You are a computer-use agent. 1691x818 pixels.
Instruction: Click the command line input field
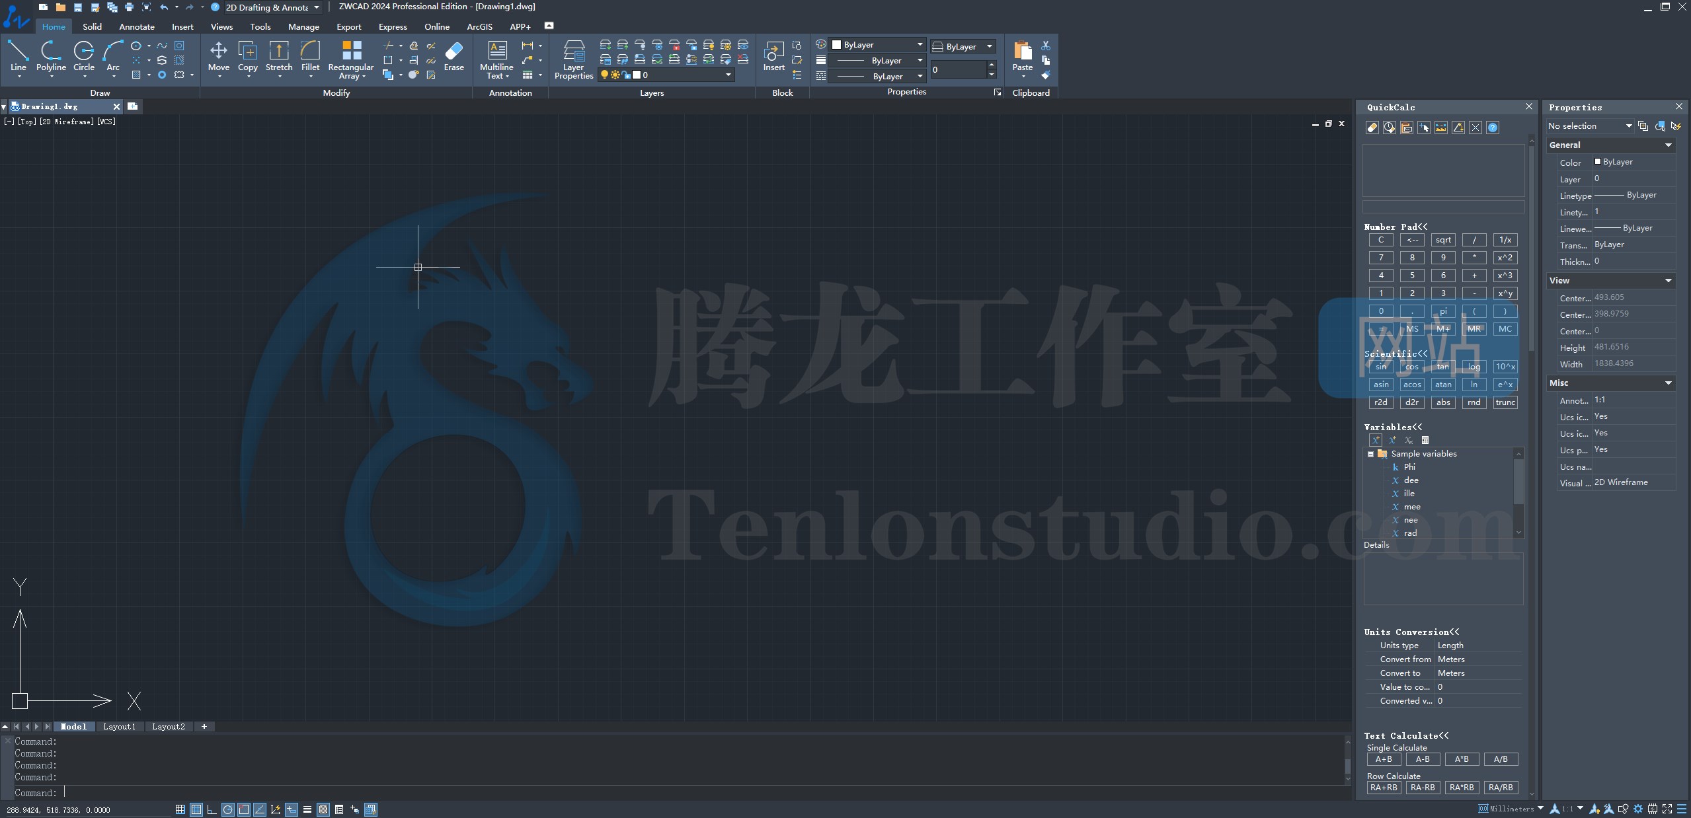pyautogui.click(x=681, y=793)
